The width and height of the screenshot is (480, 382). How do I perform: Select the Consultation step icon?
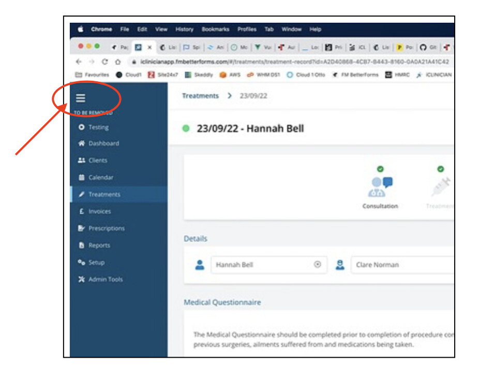(x=380, y=187)
